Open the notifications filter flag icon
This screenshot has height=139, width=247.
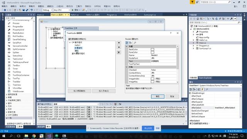coord(192,2)
